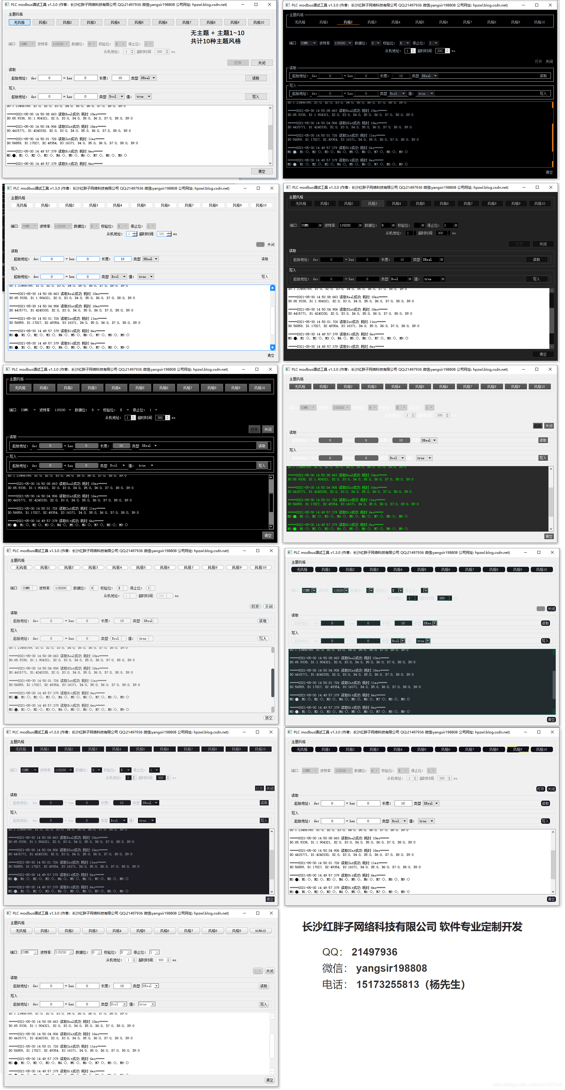Open 端口 COM5 dropdown in black orange-accent window
Image resolution: width=565 pixels, height=1090 pixels.
click(308, 43)
